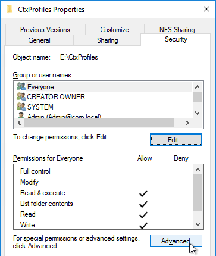The height and width of the screenshot is (256, 216).
Task: Click up arrow of user list scrollbar
Action: click(x=197, y=87)
